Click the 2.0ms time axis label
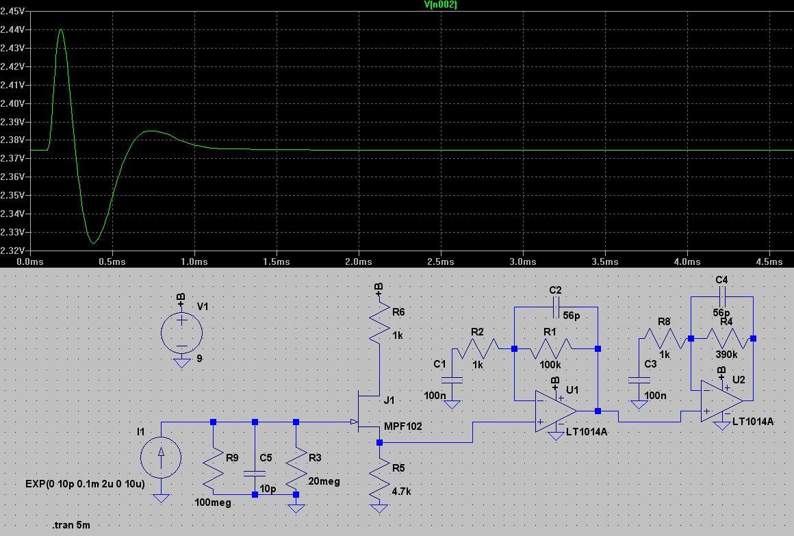This screenshot has height=536, width=794. click(x=359, y=261)
